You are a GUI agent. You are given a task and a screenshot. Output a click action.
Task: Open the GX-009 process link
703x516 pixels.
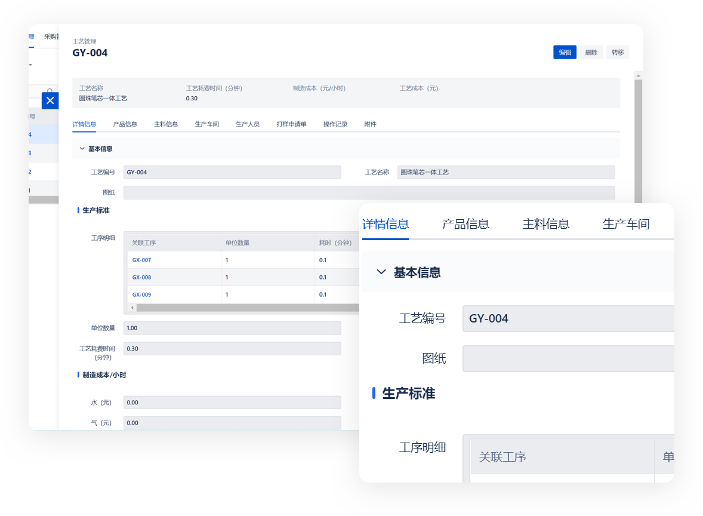coord(141,295)
